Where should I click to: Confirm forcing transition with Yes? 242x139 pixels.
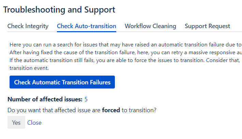pos(16,122)
